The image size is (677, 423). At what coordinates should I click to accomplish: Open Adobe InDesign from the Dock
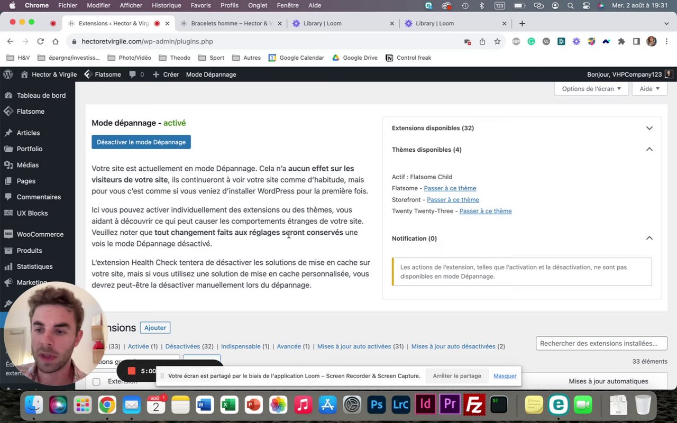(x=425, y=405)
